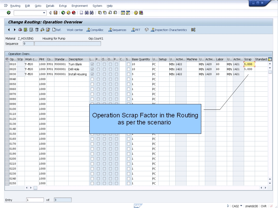The height and width of the screenshot is (208, 278).
Task: Click the delete (trash) icon
Action: click(x=37, y=30)
